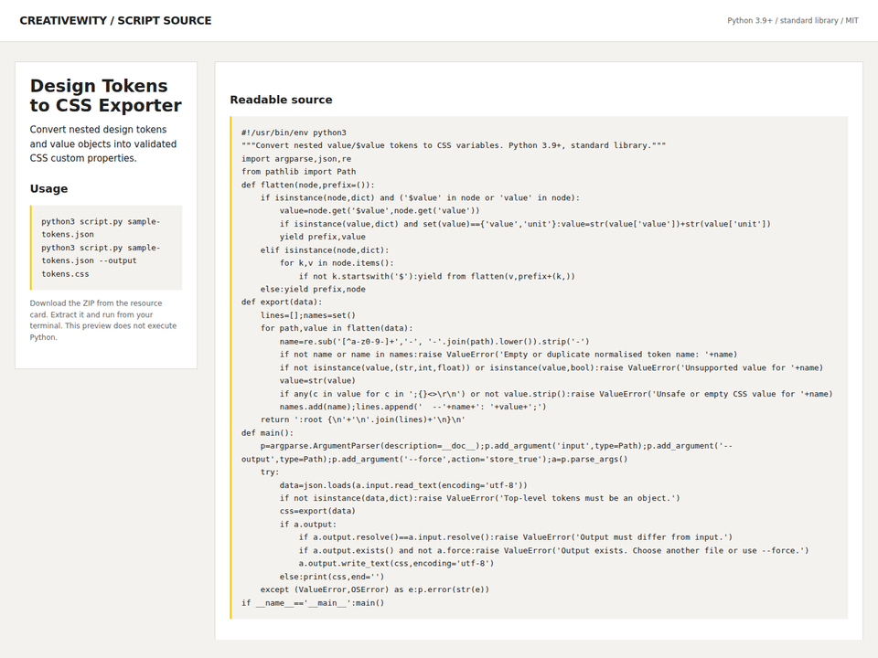Click the 'elif isinstance(node,dict):' line

point(325,250)
